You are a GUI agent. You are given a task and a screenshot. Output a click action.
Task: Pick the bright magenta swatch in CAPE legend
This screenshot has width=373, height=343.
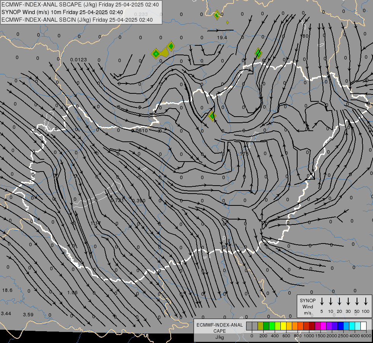(x=323, y=326)
